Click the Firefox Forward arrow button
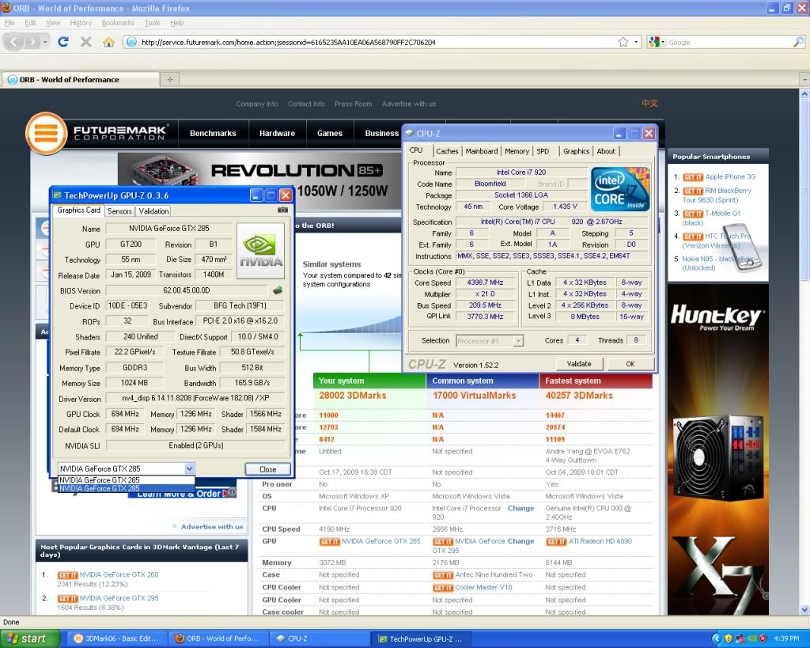810x648 pixels. coord(32,42)
